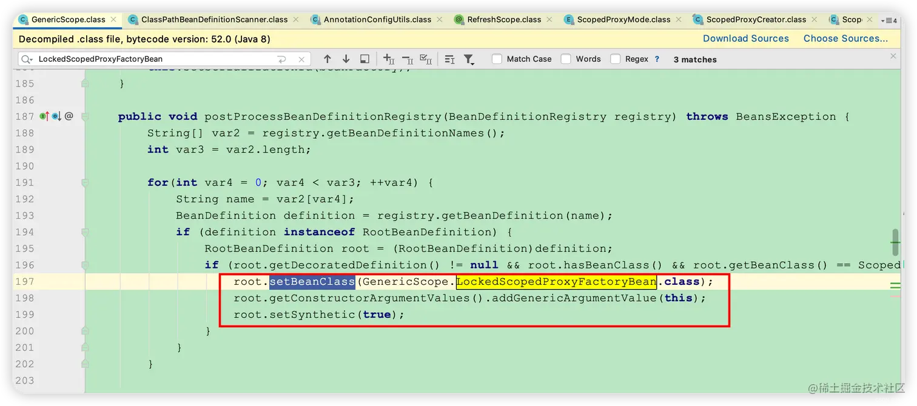
Task: Click the fold end marker on line 201
Action: pos(86,347)
